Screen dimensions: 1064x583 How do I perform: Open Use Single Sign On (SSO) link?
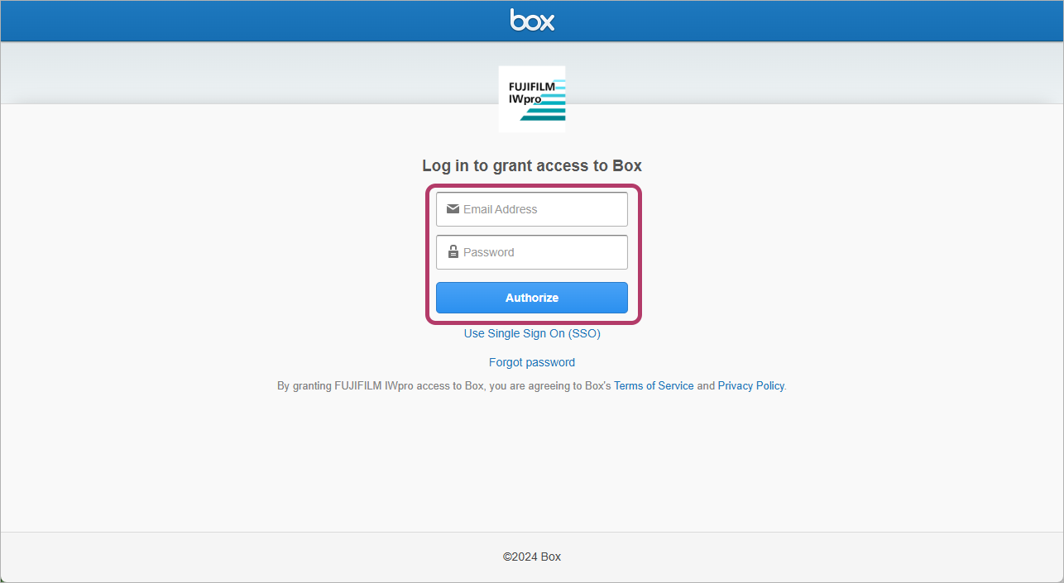532,333
